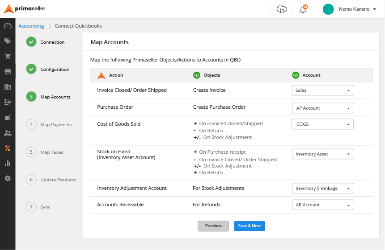Screen dimensions: 385x250
Task: Open the dashboard speedometer icon in sidebar
Action: coord(8,26)
